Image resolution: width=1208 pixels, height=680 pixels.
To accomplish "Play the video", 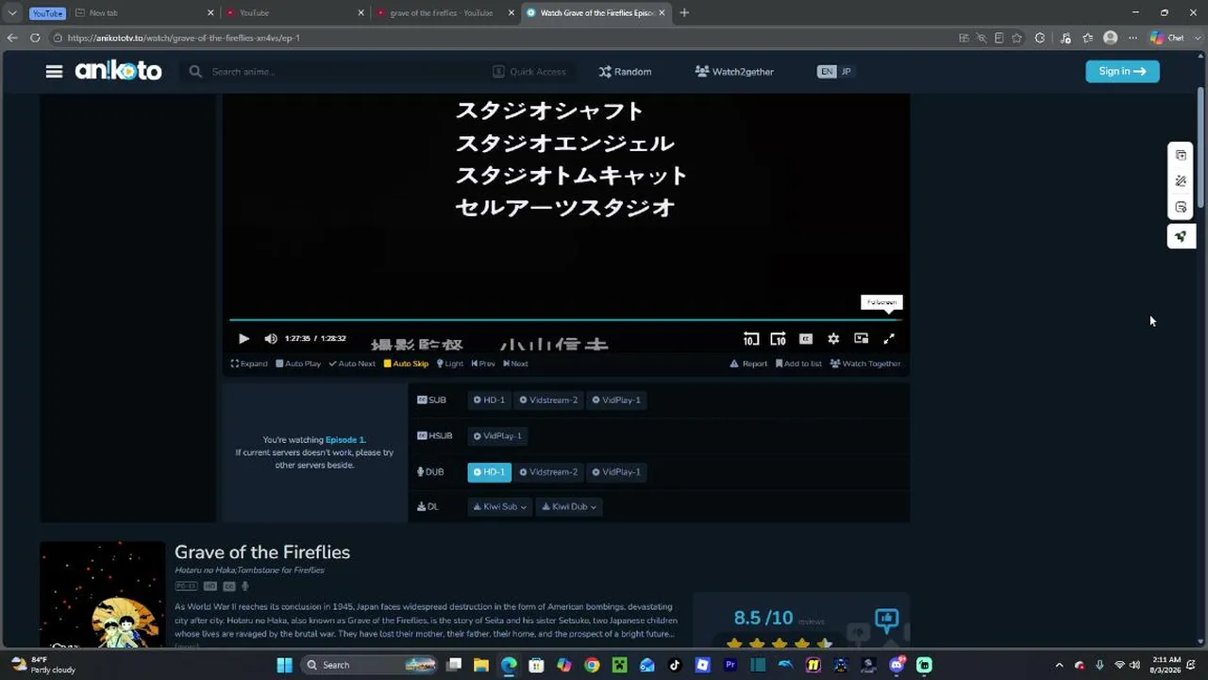I will [x=243, y=338].
